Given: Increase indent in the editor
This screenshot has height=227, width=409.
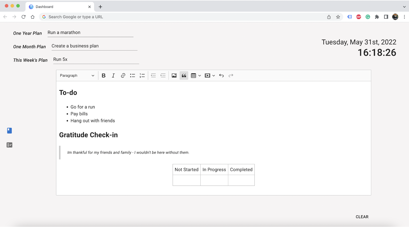Looking at the screenshot, I should 163,75.
